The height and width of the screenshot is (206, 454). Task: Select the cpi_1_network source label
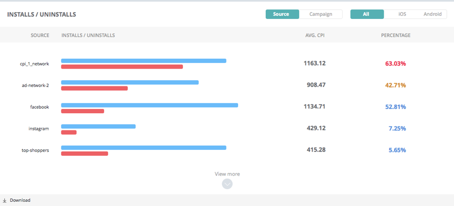coord(34,64)
